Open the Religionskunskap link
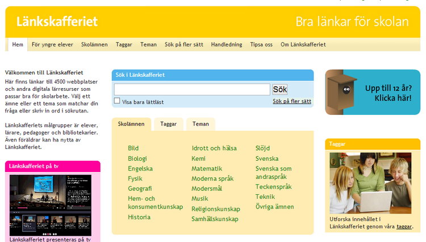The image size is (426, 242). pos(216,209)
